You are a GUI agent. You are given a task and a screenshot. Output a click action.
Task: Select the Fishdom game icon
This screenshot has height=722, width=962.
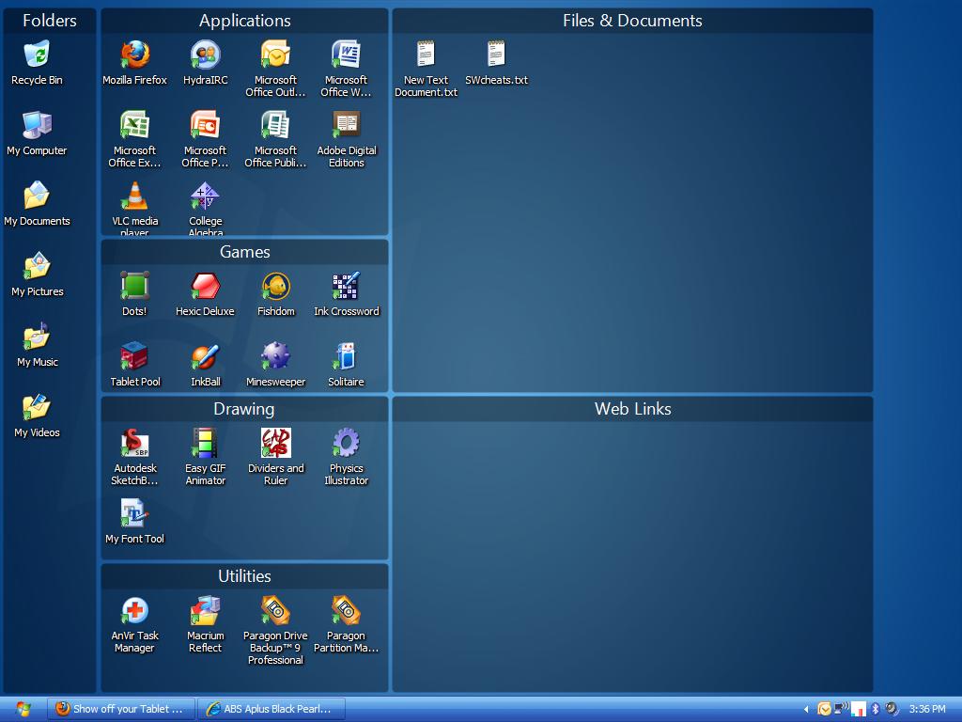coord(275,286)
